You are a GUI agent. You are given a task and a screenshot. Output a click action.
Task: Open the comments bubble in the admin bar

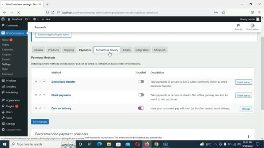tap(36, 19)
